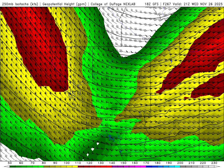Viewport: 224px width, 168px height.
Task: Click the dark gray swatch just after 200
Action: point(183,167)
